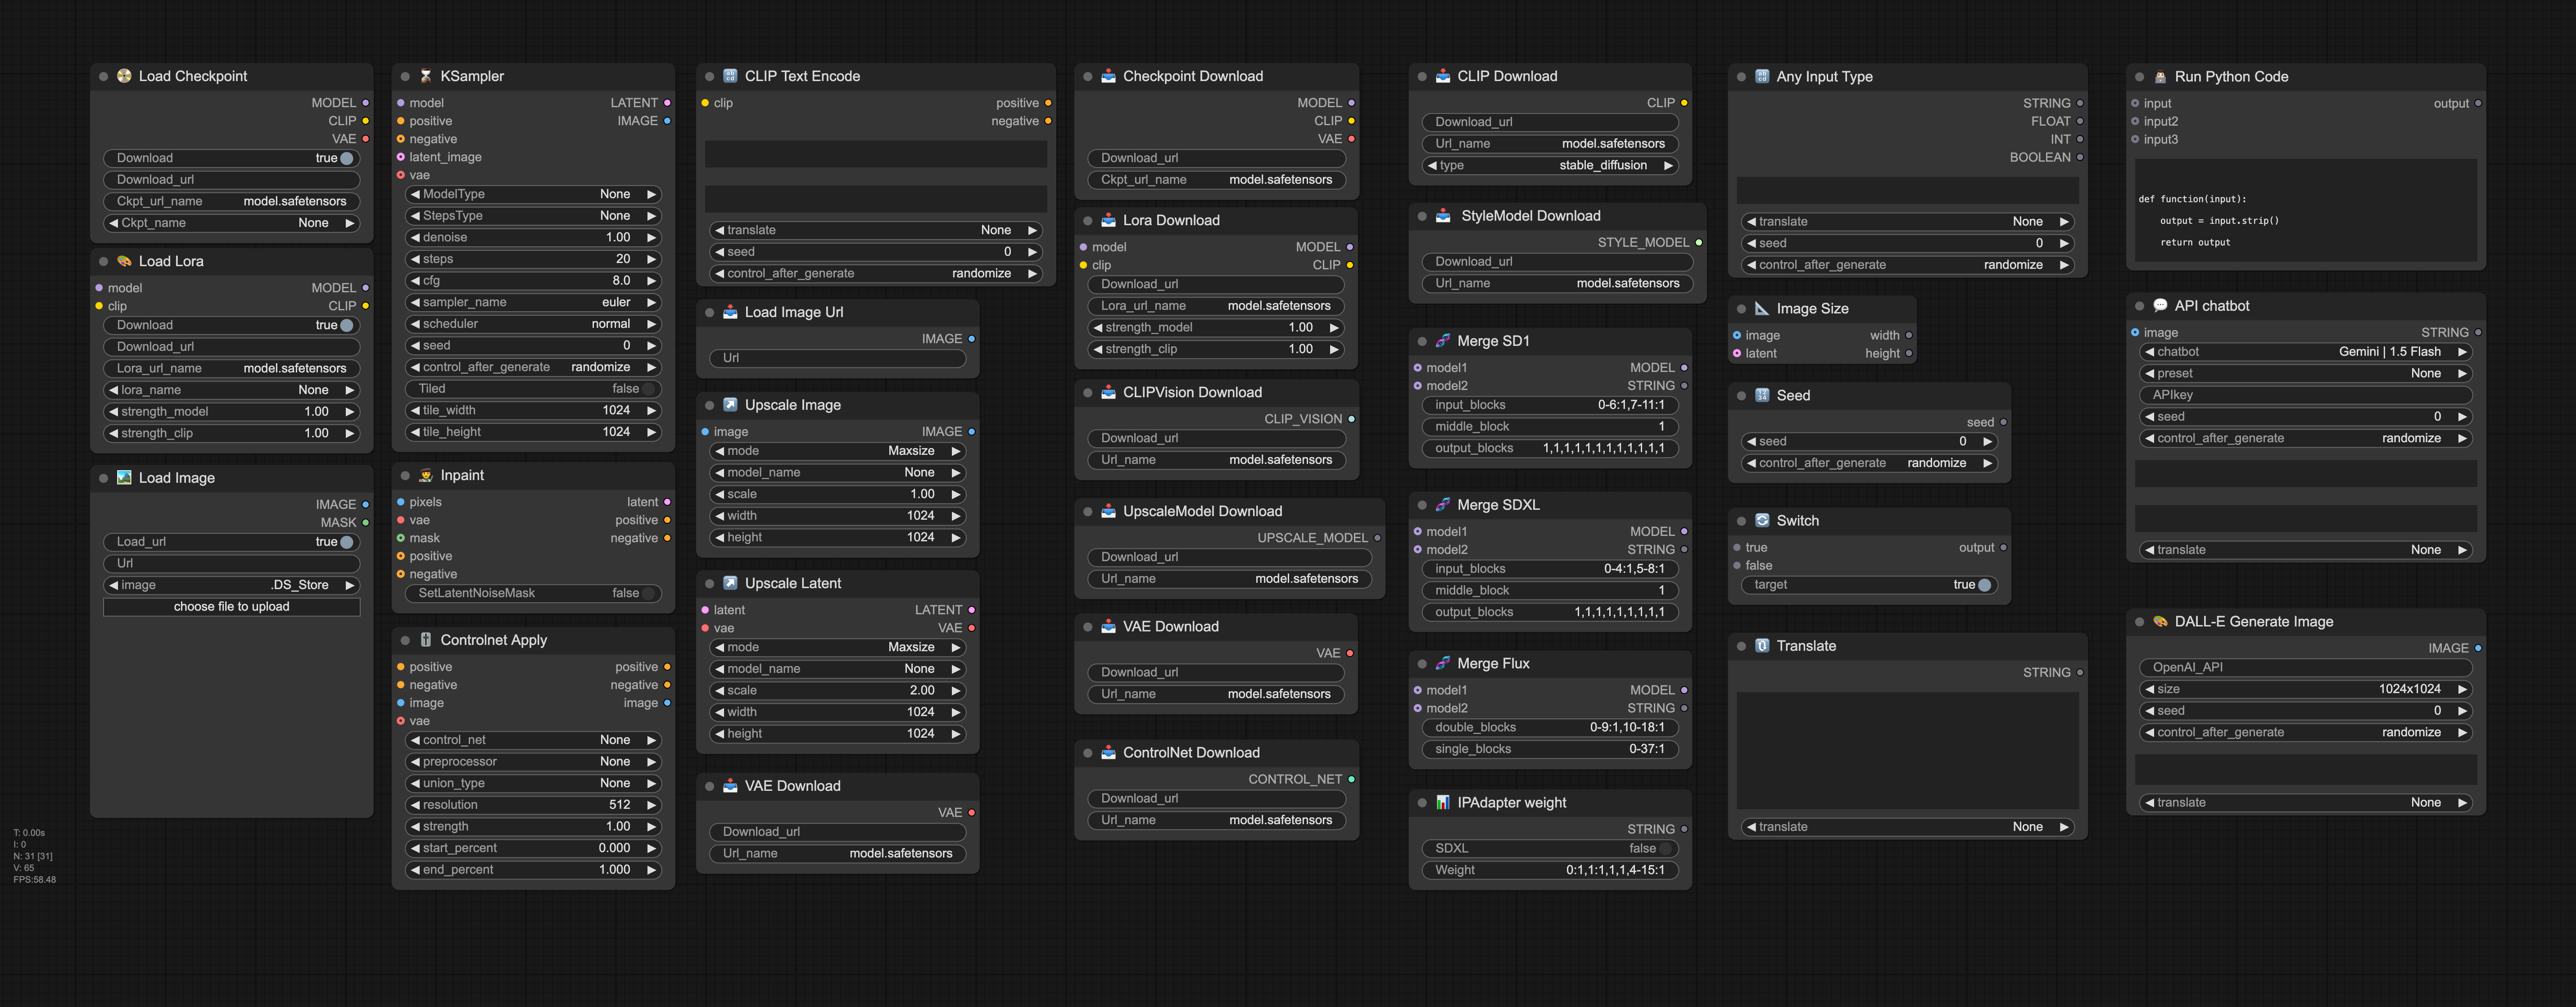Click the Inpaint node title icon
Screen dimensions: 2576x1007
pyautogui.click(x=426, y=475)
